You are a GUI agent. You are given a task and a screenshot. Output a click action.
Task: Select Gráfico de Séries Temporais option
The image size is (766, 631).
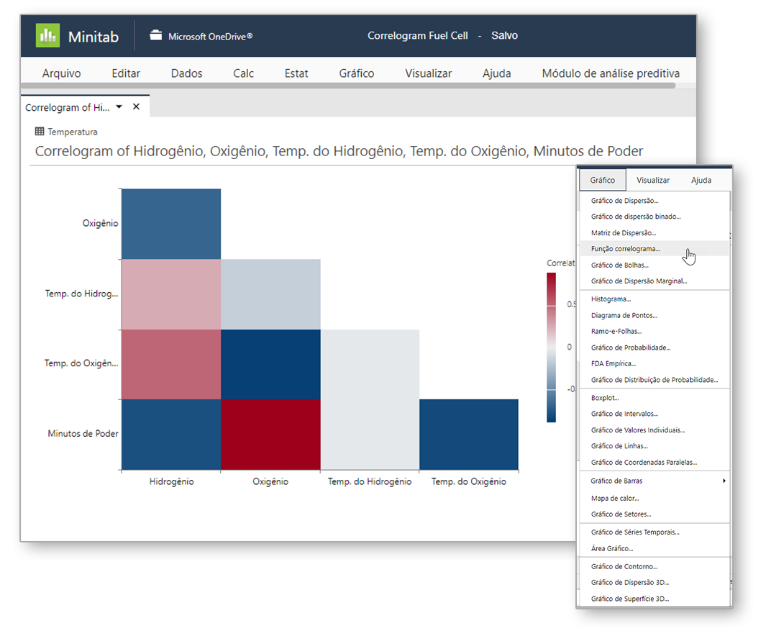point(634,532)
